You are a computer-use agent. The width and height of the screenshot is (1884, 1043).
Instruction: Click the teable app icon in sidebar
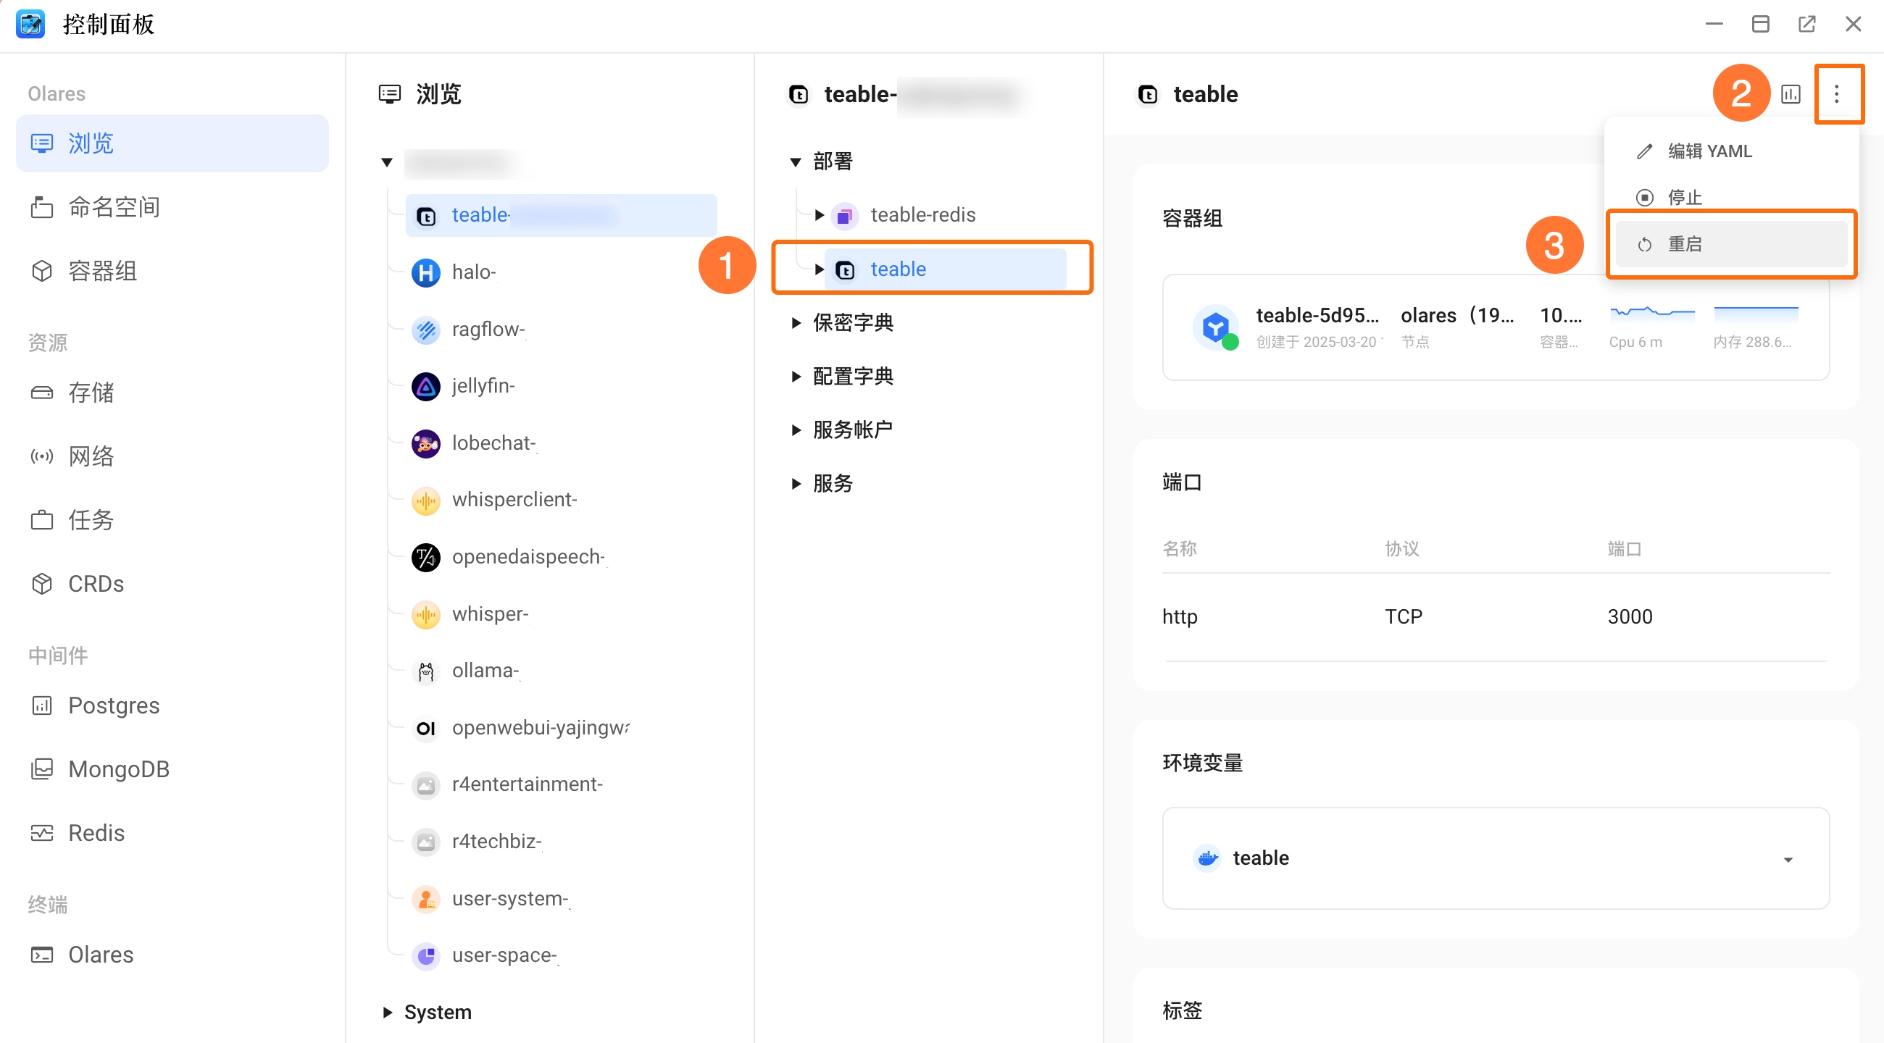coord(429,214)
